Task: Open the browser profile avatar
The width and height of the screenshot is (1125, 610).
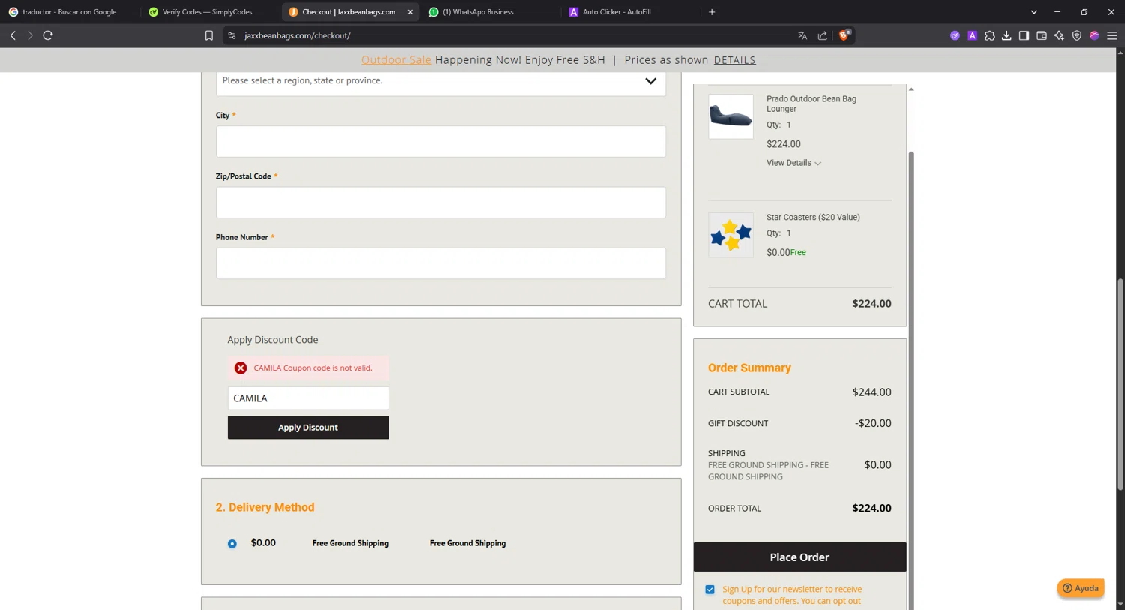Action: (x=1094, y=35)
